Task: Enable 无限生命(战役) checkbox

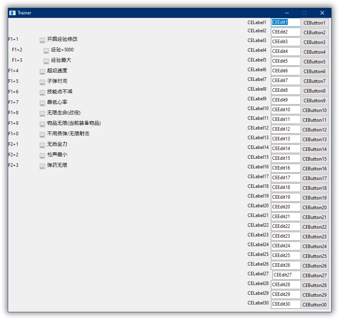Action: click(x=42, y=114)
